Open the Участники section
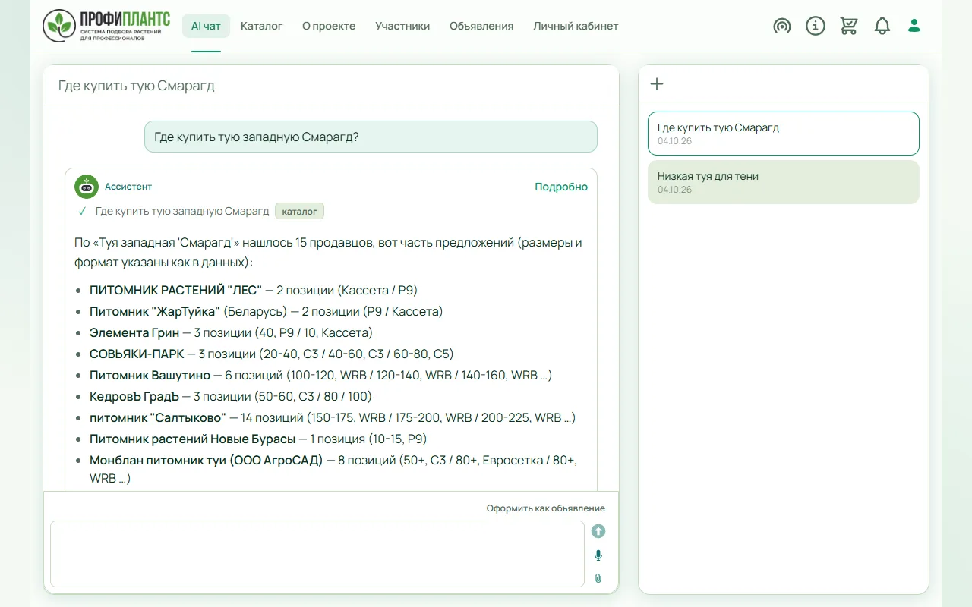Image resolution: width=972 pixels, height=607 pixels. point(402,26)
